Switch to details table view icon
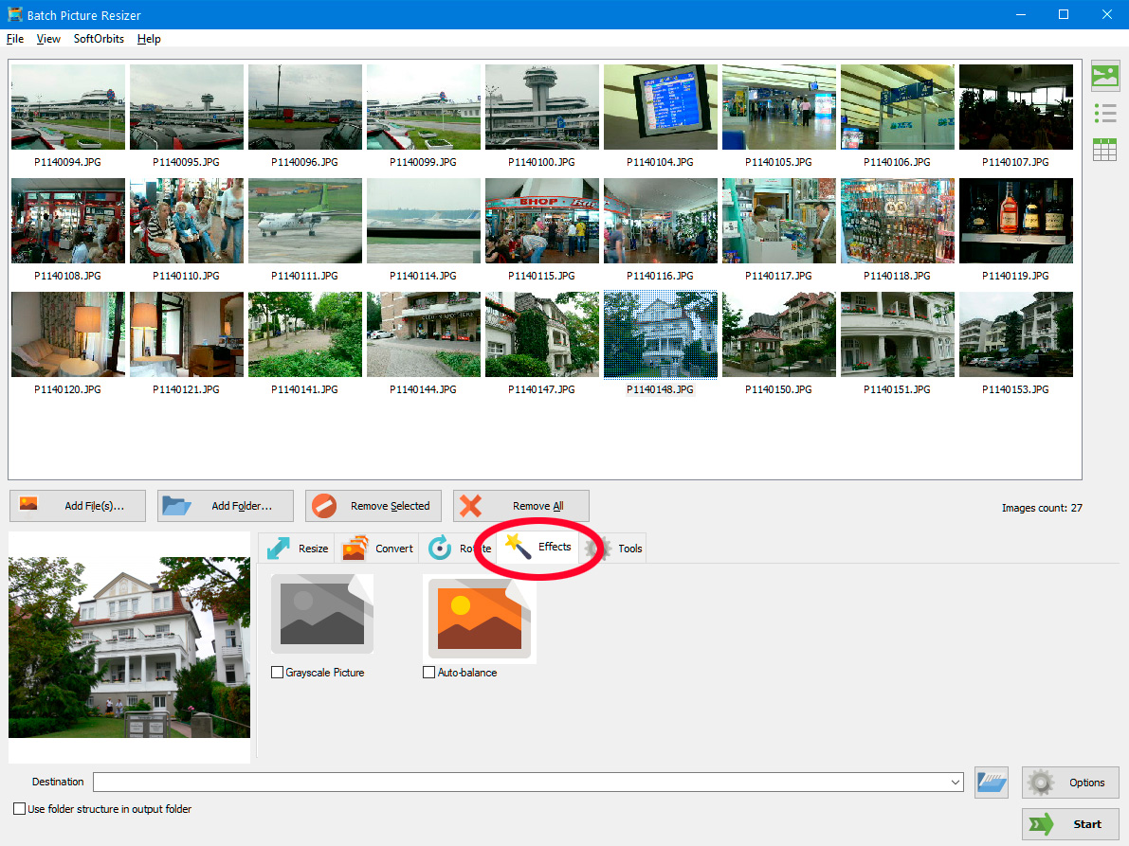Screen dimensions: 1129x846 (1104, 150)
